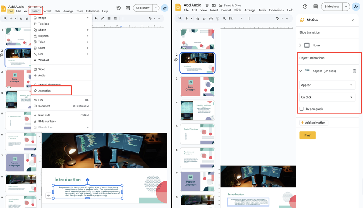Screen dimensions: 363x208
Task: Click more options dots in left toolbar
Action: coord(123,18)
